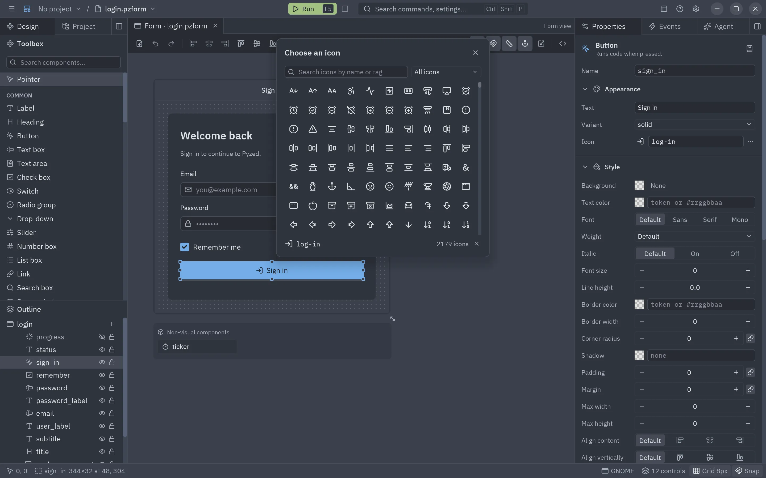Open the icon browse ellipsis next to log-in
The width and height of the screenshot is (766, 478).
tap(751, 141)
